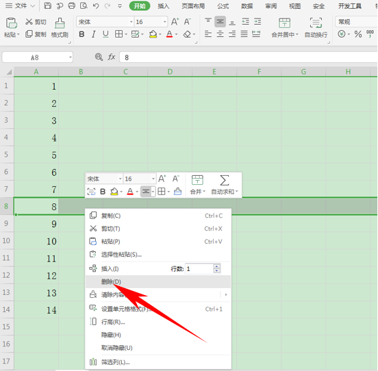Click the fx insert function icon
The height and width of the screenshot is (371, 378).
point(112,57)
